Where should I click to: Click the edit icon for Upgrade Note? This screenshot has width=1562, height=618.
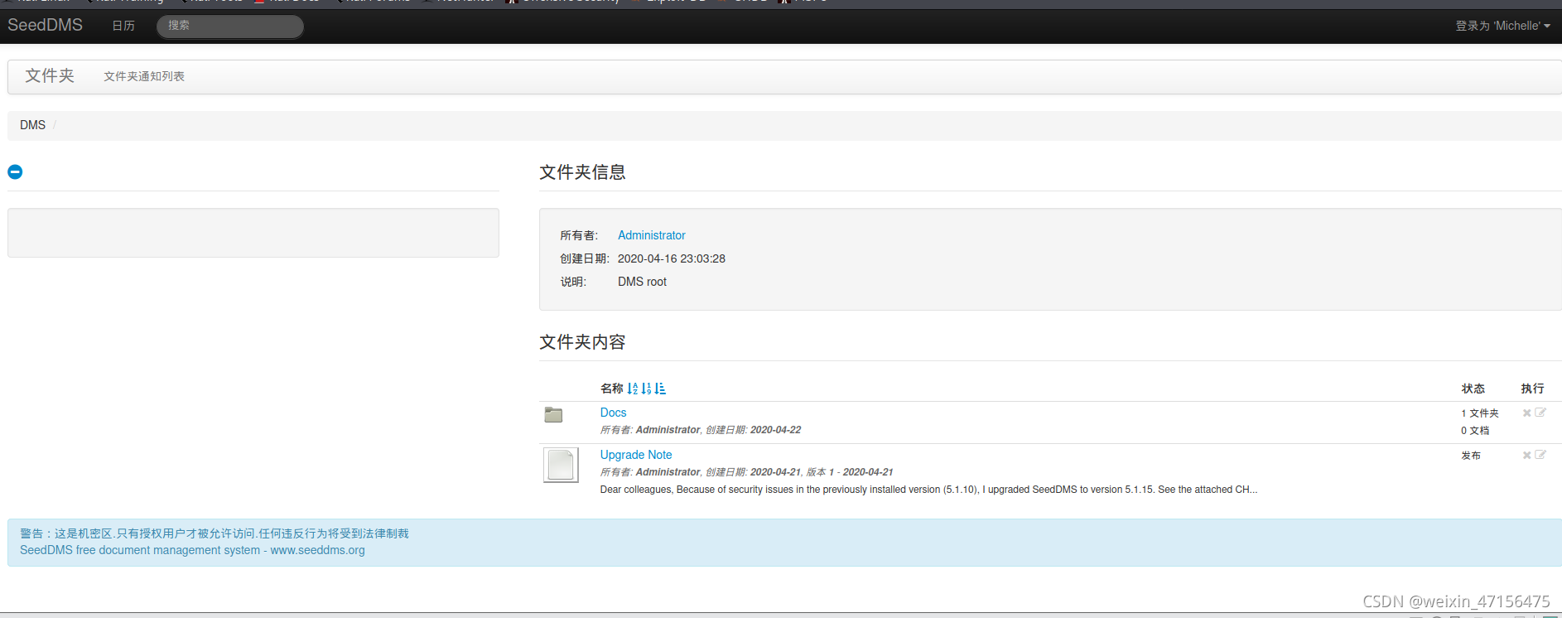point(1540,455)
